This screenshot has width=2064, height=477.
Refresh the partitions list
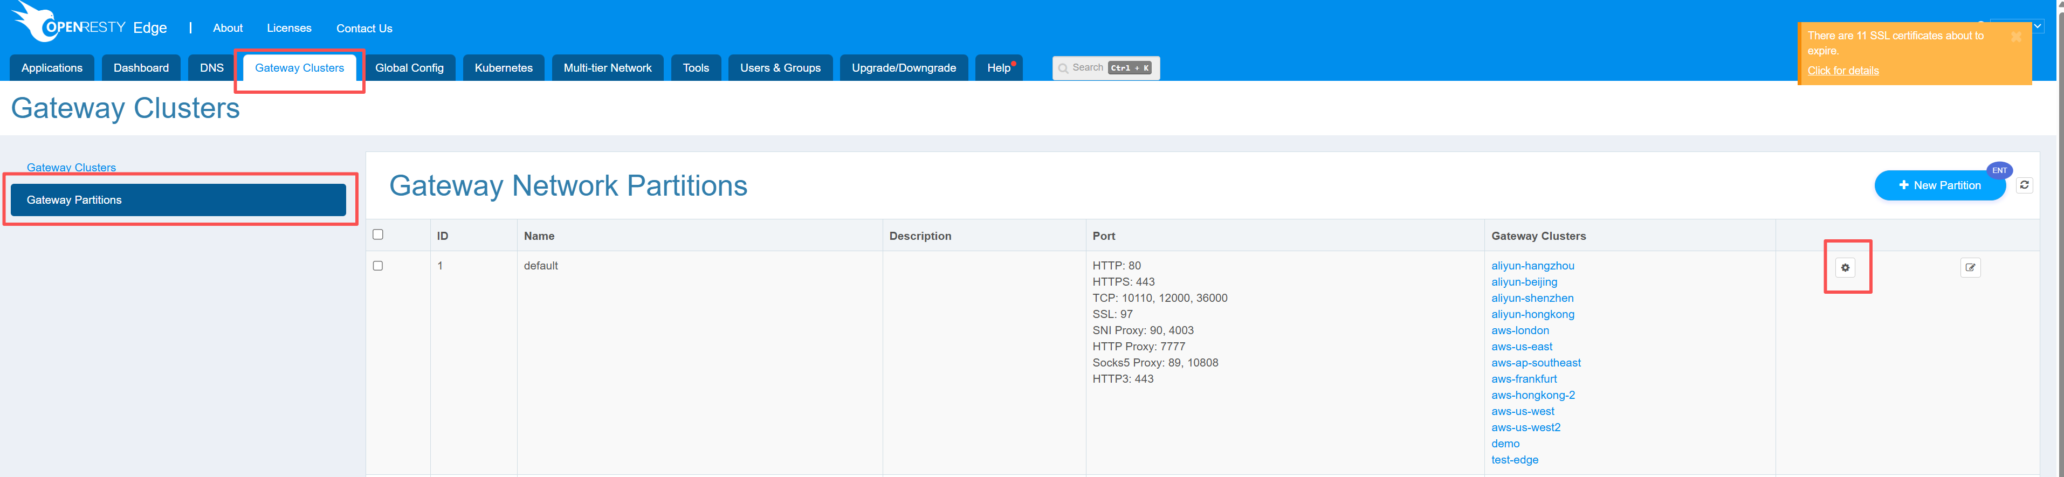(2024, 185)
